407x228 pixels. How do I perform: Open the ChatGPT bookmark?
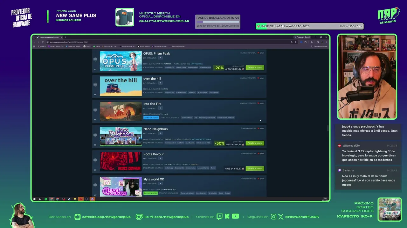pos(88,46)
